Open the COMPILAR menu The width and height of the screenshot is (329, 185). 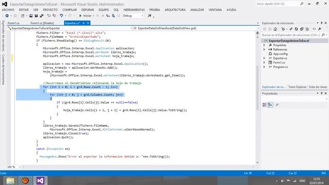tap(69, 10)
